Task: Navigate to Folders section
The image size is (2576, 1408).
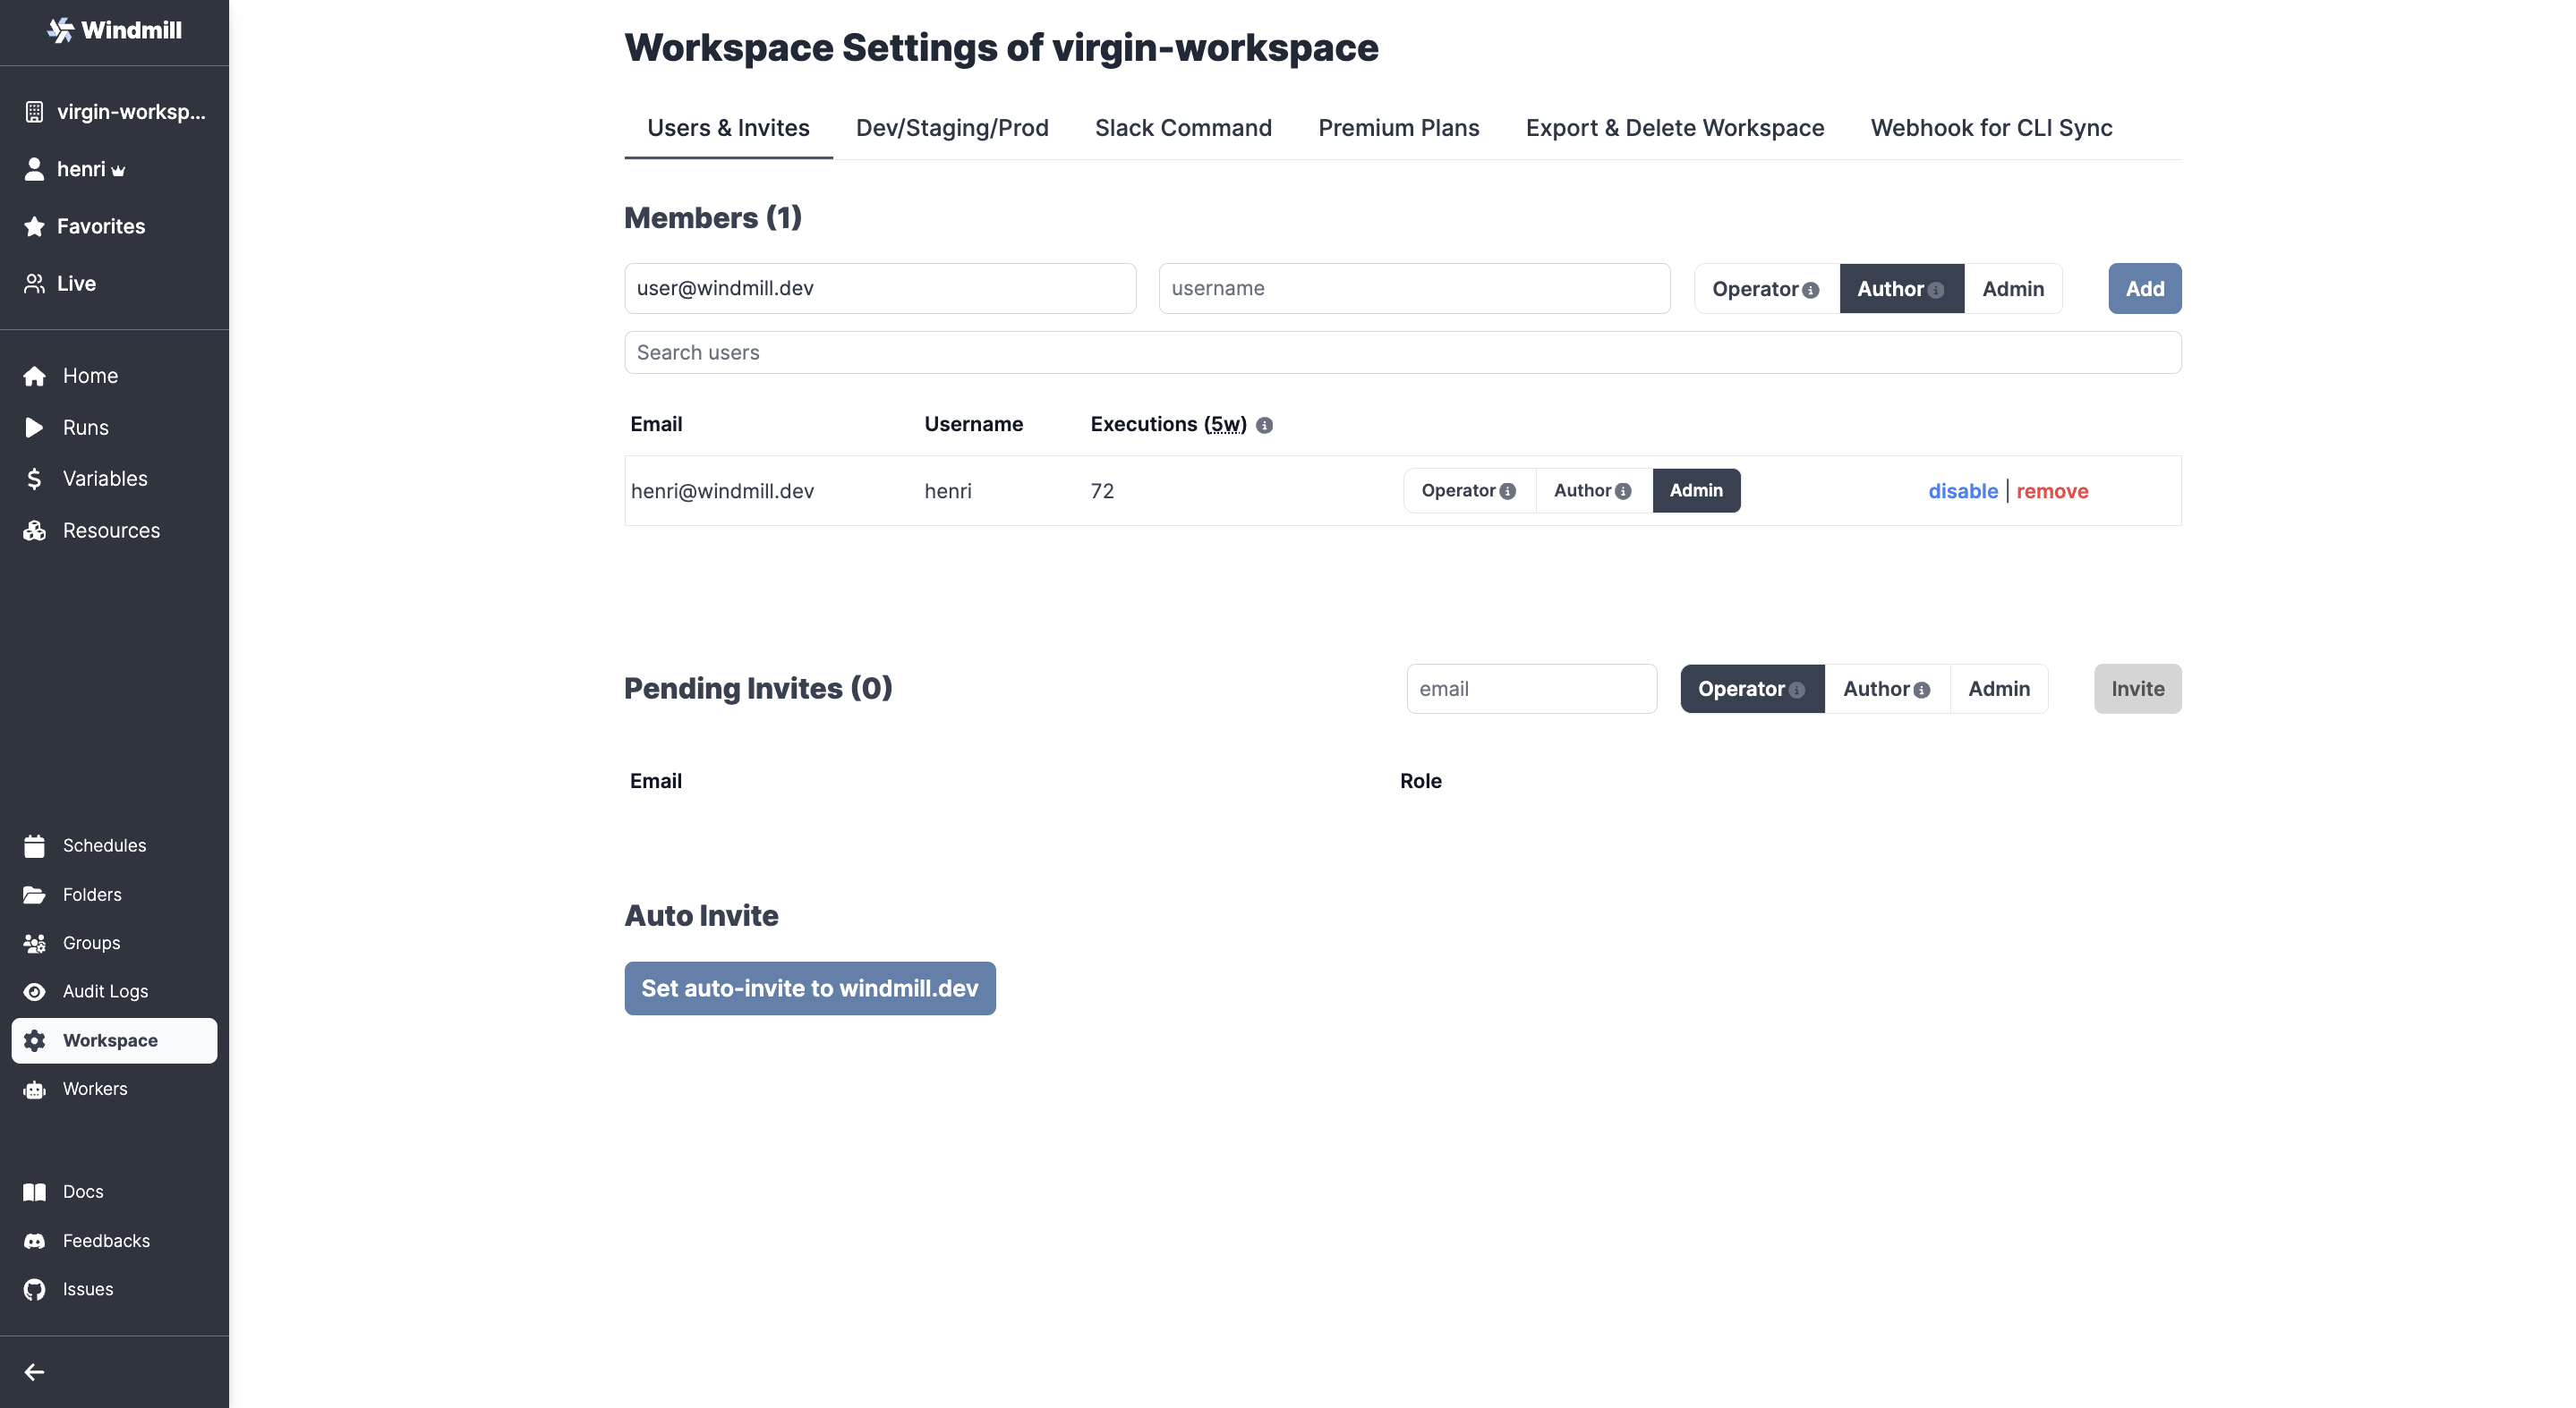Action: [x=92, y=895]
